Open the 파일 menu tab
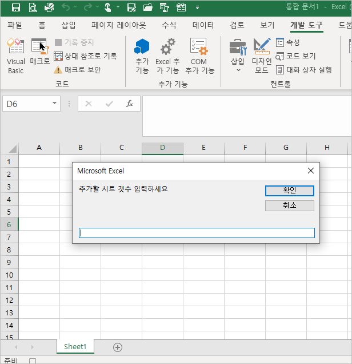This screenshot has width=352, height=364. tap(14, 25)
